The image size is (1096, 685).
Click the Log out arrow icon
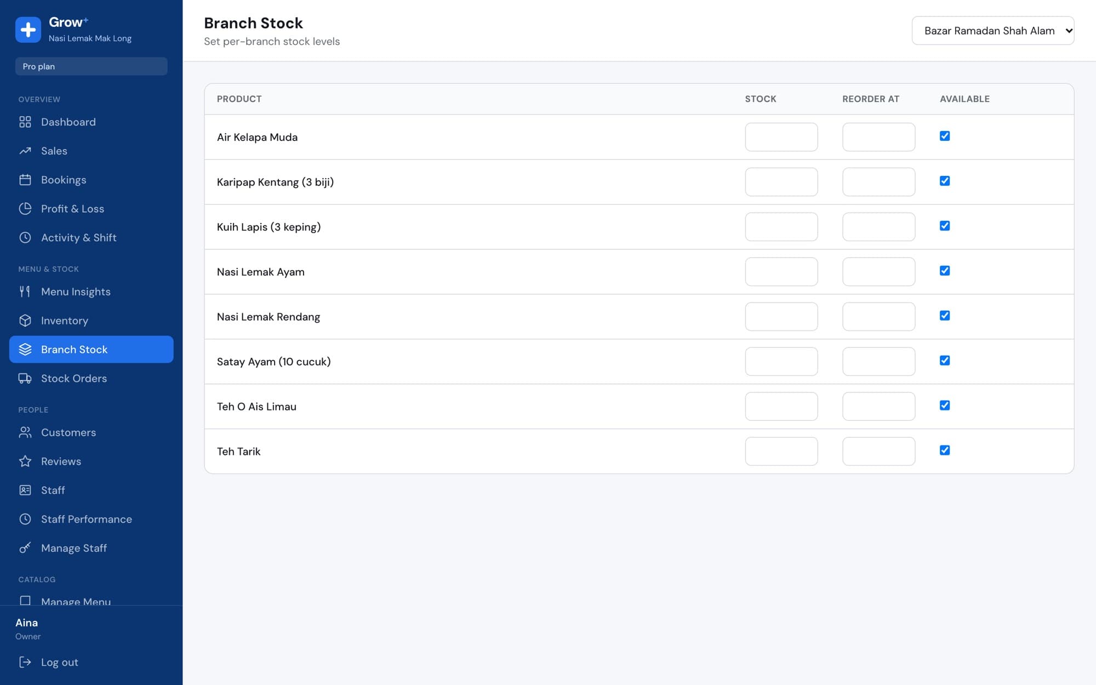pyautogui.click(x=25, y=662)
